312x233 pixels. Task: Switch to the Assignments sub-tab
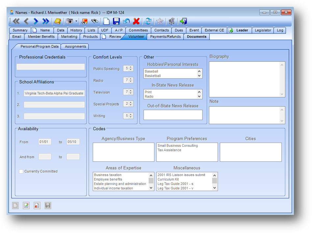point(75,46)
